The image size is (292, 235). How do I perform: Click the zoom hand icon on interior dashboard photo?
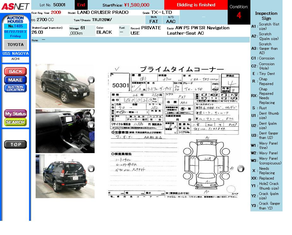tap(91, 125)
